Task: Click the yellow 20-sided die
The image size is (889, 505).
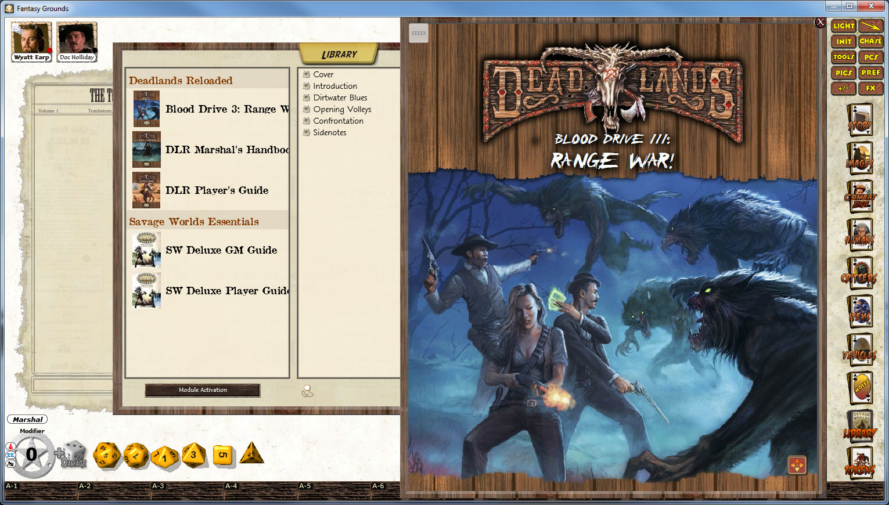Action: click(107, 456)
